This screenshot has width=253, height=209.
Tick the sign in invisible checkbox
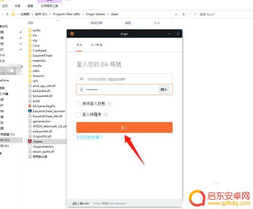point(79,114)
